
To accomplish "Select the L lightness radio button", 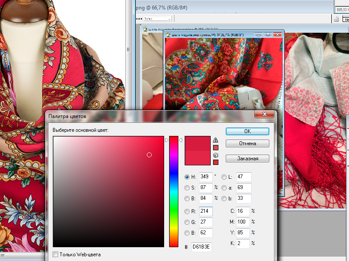I will click(224, 177).
